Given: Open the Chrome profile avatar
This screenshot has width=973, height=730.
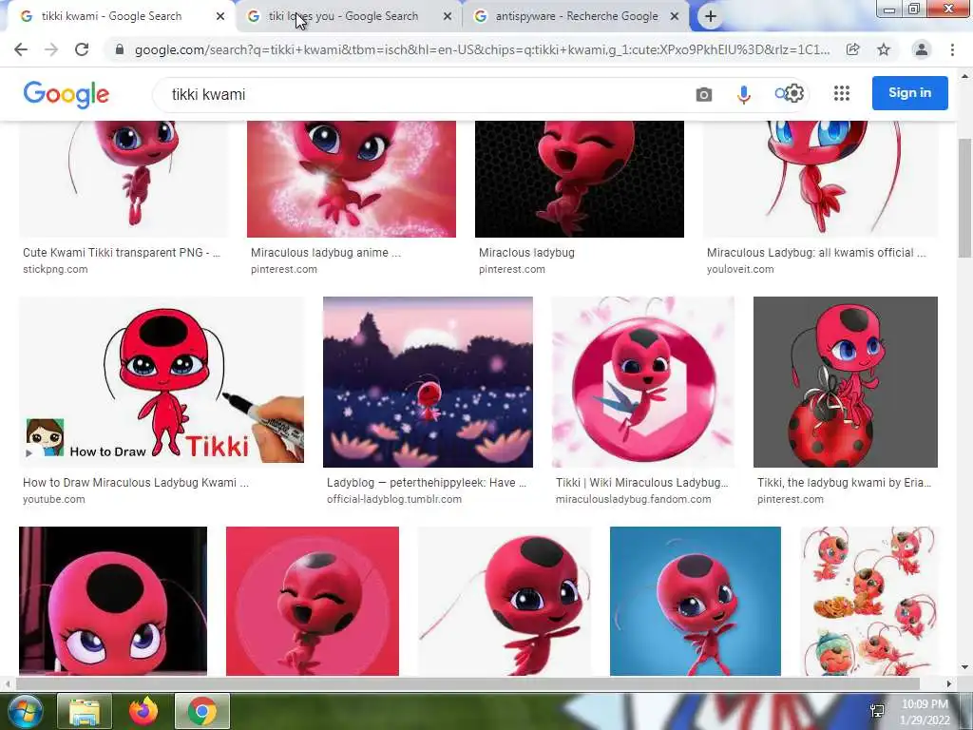Looking at the screenshot, I should tap(922, 49).
